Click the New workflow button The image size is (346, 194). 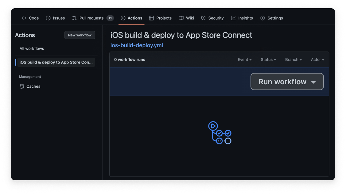(80, 35)
